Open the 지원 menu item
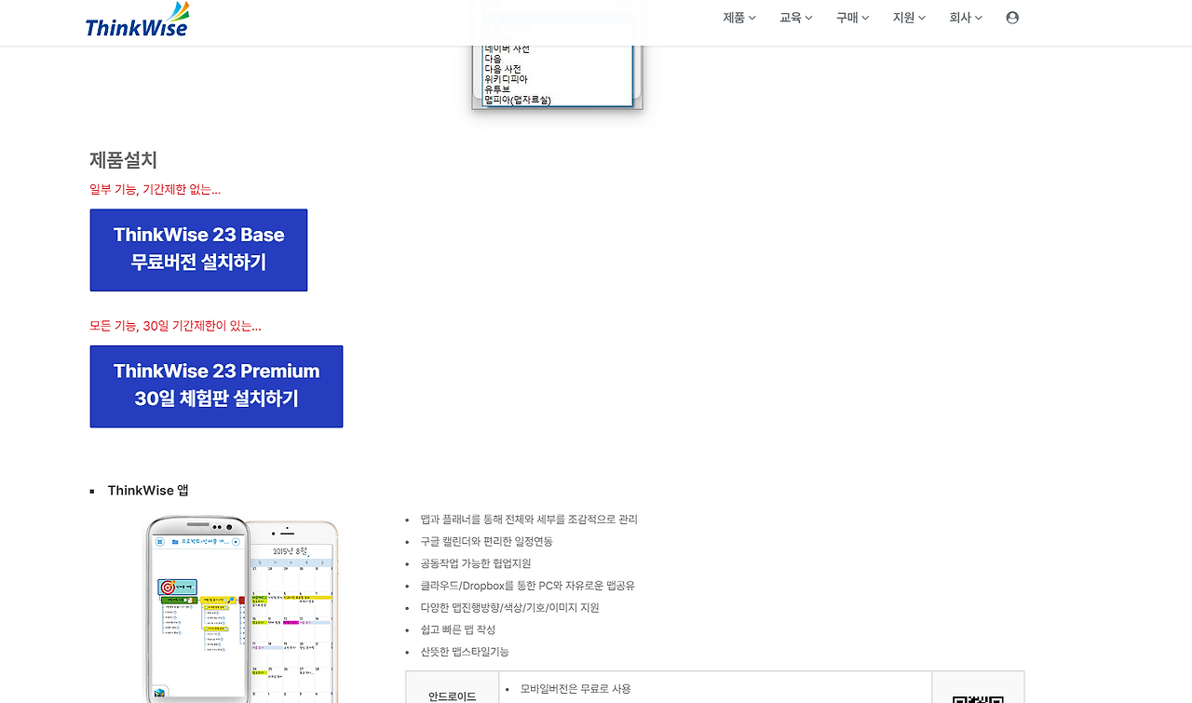The width and height of the screenshot is (1192, 703). [908, 17]
